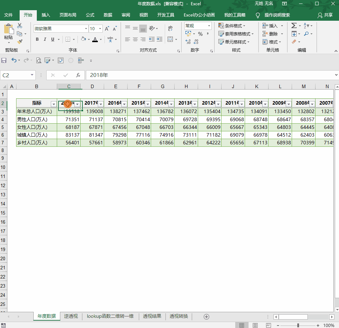Click the Insert Function fx icon
Viewport: 339px width, 328px height.
(78, 75)
